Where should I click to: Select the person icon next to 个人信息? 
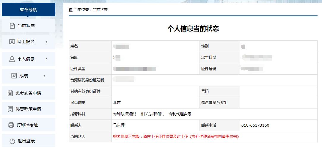pyautogui.click(x=12, y=59)
